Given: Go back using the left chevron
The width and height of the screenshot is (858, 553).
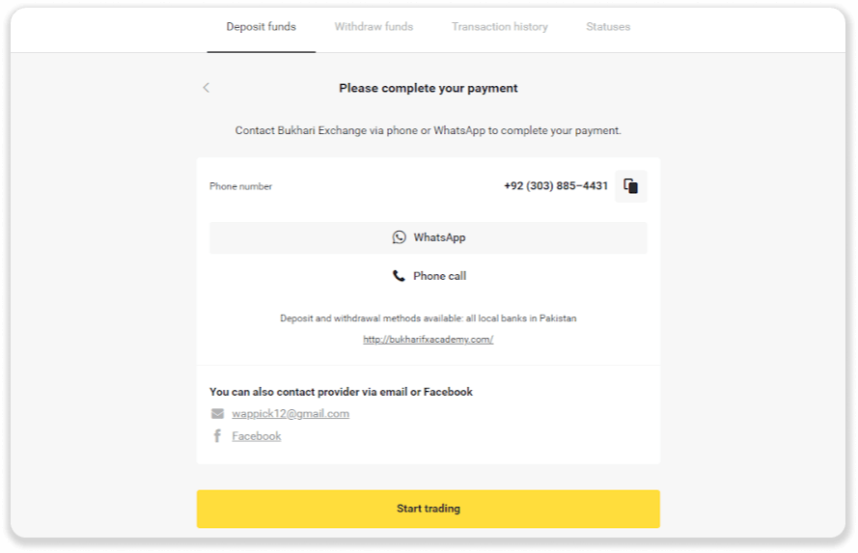Looking at the screenshot, I should pos(206,88).
